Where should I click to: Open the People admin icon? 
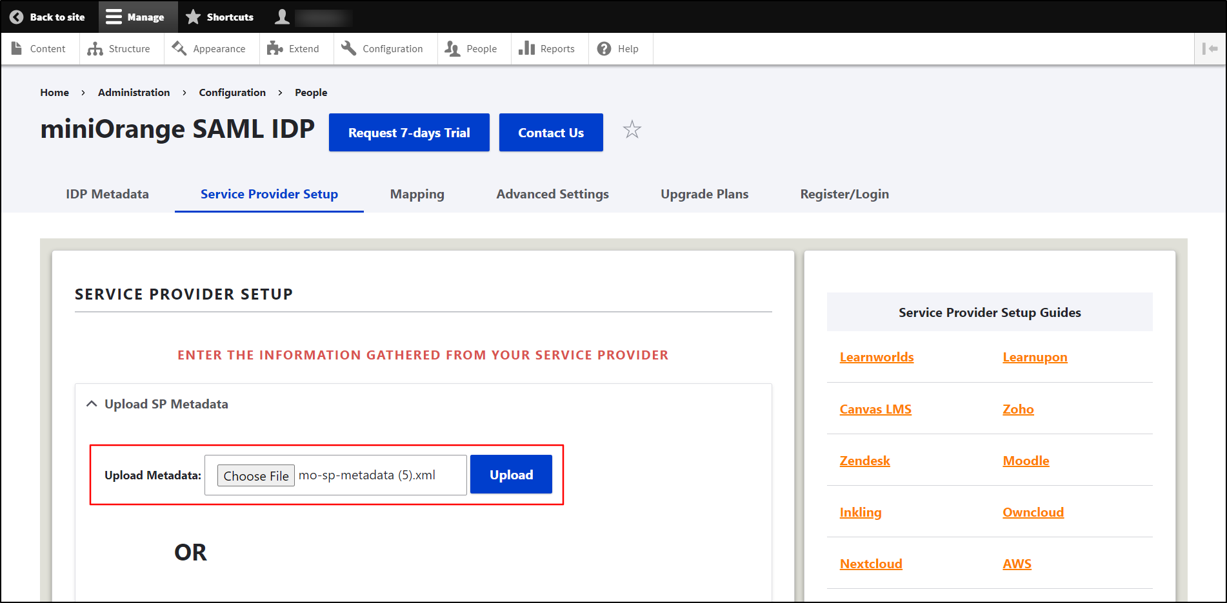tap(453, 49)
